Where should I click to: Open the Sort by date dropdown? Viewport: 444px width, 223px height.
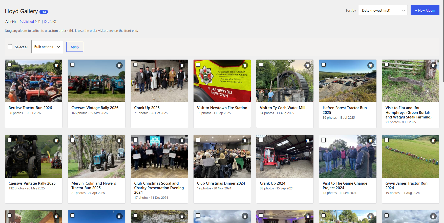pyautogui.click(x=383, y=10)
